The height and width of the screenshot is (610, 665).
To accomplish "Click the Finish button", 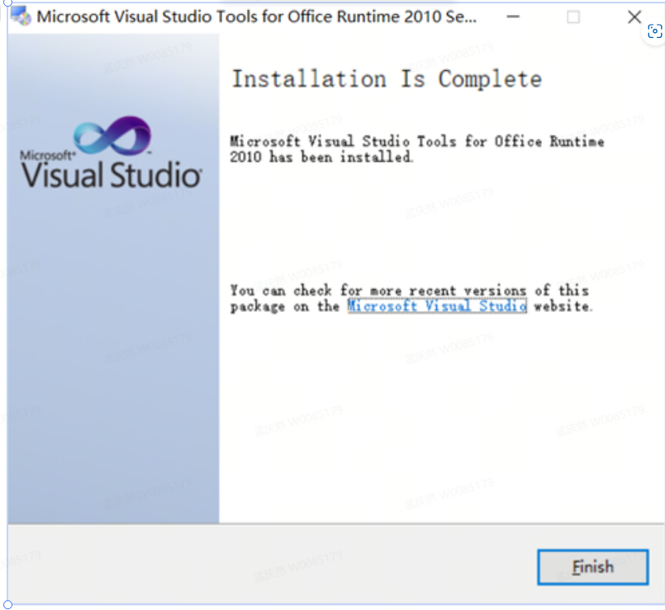I will (592, 567).
